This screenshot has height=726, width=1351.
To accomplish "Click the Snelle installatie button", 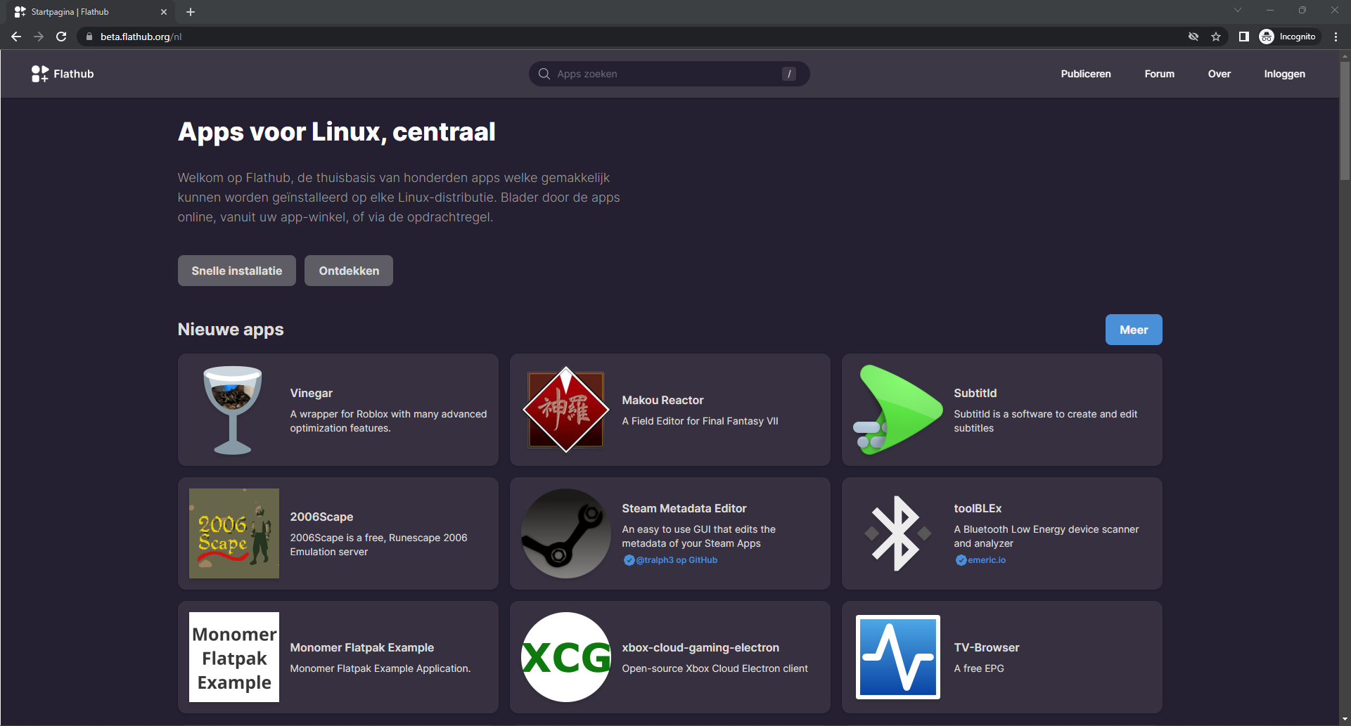I will [x=236, y=271].
